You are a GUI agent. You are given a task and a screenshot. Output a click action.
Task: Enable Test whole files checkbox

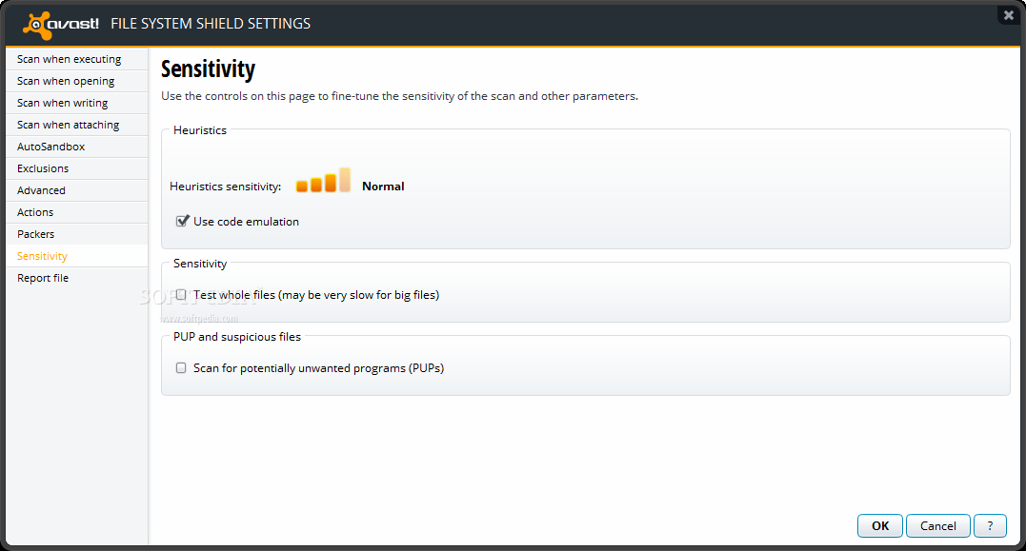[x=181, y=295]
